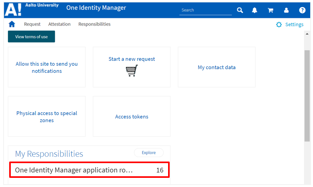This screenshot has width=313, height=187.
Task: Open the Responsibilities menu
Action: [94, 24]
